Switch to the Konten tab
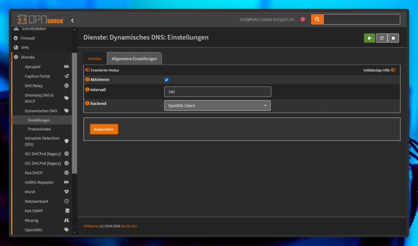Screen dimensions: 418x246 click(95, 59)
